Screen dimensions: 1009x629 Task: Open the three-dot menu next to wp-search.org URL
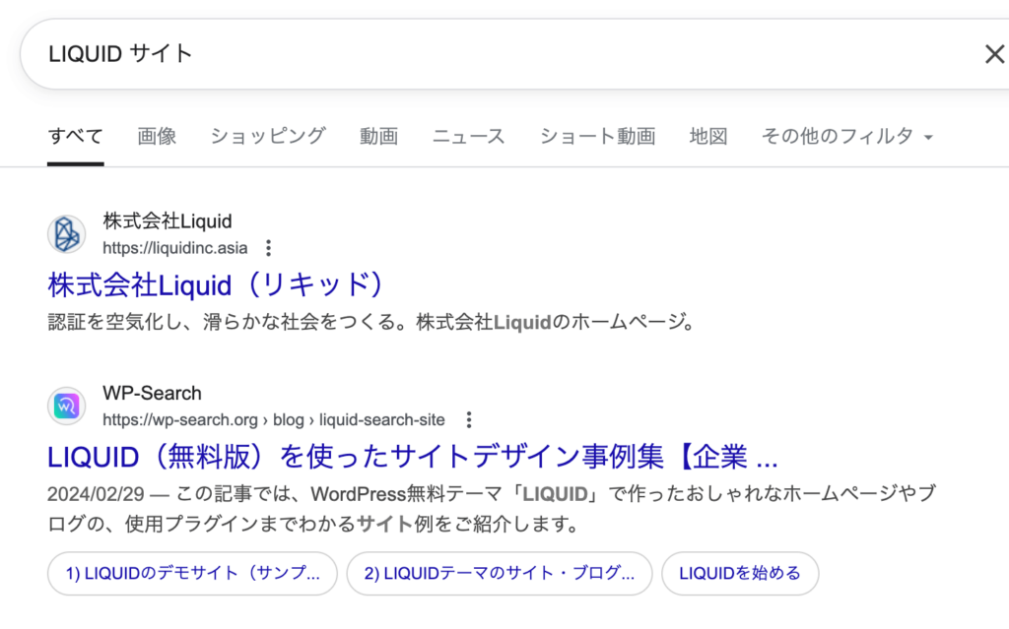(469, 420)
